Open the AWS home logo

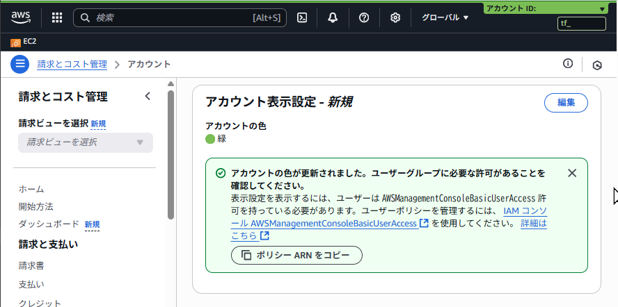click(x=20, y=18)
